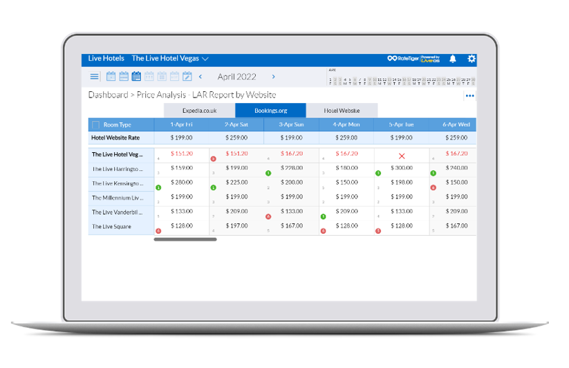
Task: Click the red badge beside Live Square $128.00 on 1-Apr
Action: pyautogui.click(x=158, y=231)
